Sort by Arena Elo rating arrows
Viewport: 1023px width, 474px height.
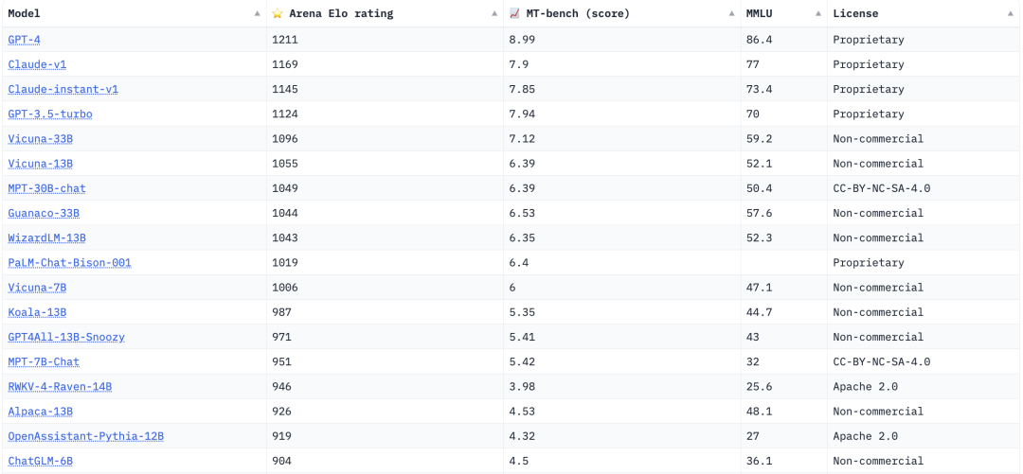(x=494, y=14)
